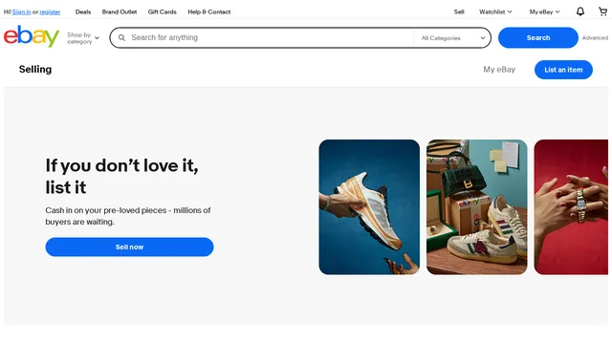Click the 'Cash in on your pre-loved pieces' text
Image resolution: width=612 pixels, height=344 pixels.
click(127, 216)
